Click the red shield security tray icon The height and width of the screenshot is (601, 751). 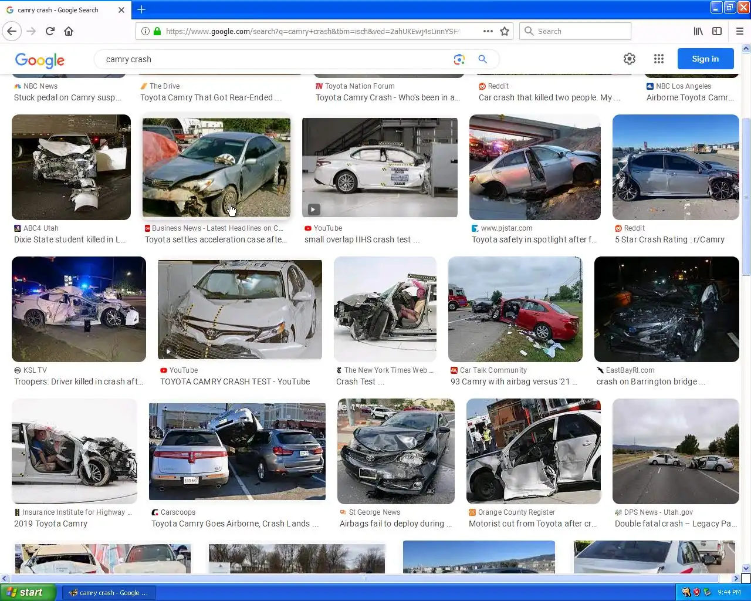[x=697, y=592]
